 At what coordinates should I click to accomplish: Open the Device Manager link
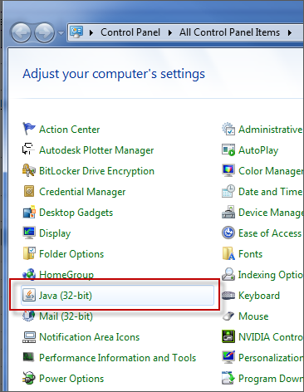tap(271, 213)
